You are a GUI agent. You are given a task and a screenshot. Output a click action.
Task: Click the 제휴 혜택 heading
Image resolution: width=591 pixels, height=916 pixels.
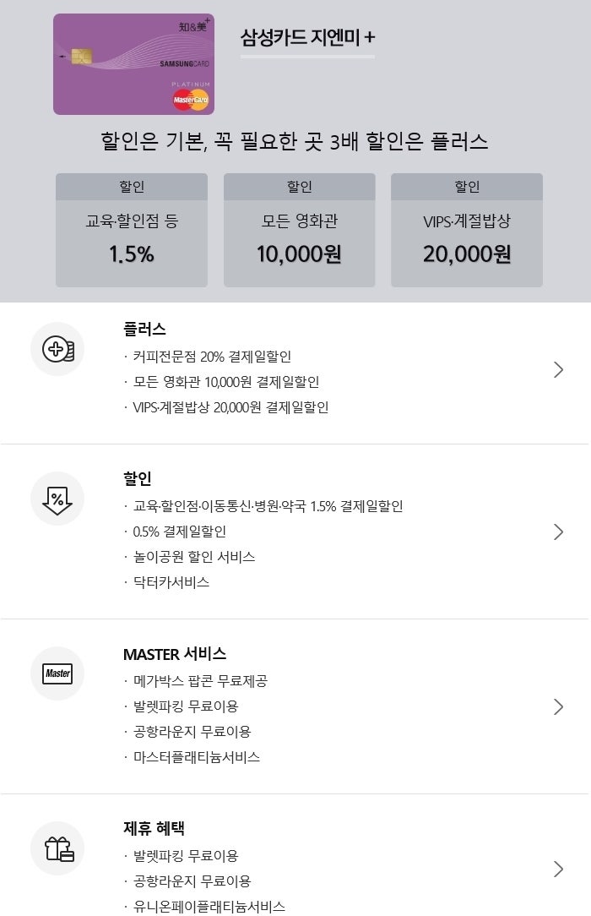coord(154,828)
